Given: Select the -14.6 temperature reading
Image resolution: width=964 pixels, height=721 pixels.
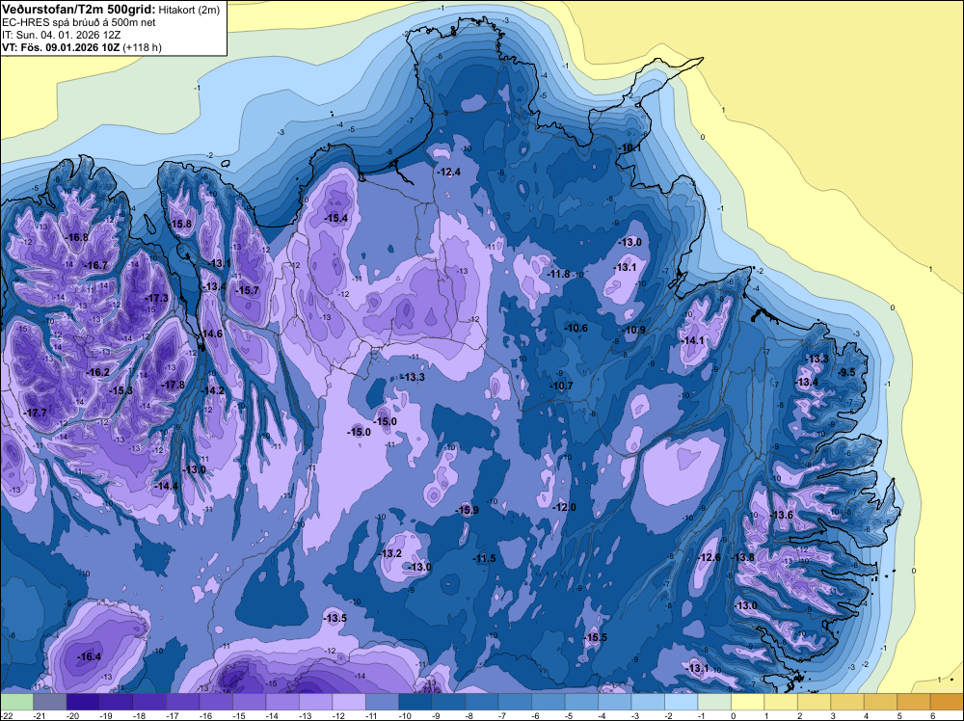Looking at the screenshot, I should 211,334.
